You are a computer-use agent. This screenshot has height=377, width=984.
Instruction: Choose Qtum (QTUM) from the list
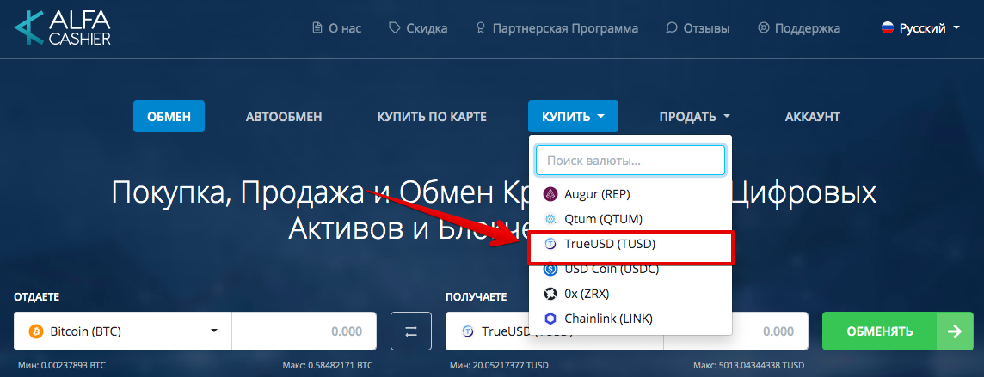click(630, 219)
